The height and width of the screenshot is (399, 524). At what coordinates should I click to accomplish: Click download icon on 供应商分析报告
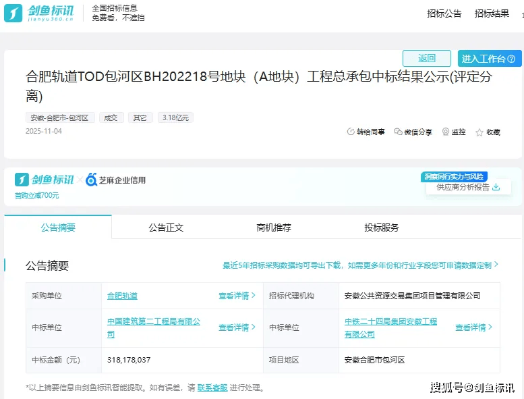click(x=496, y=187)
